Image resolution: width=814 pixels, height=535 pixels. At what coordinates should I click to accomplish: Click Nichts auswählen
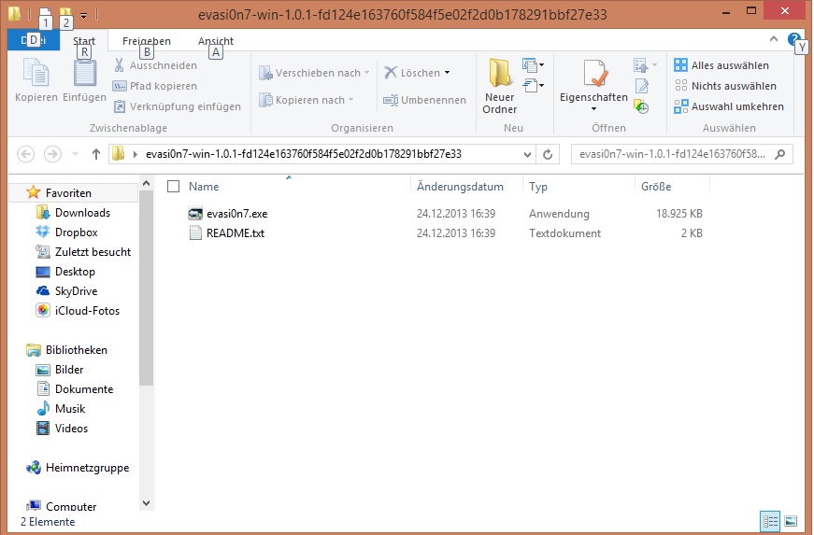[x=724, y=86]
